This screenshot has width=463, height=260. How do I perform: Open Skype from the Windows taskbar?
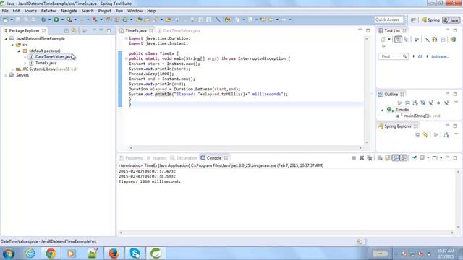click(135, 253)
